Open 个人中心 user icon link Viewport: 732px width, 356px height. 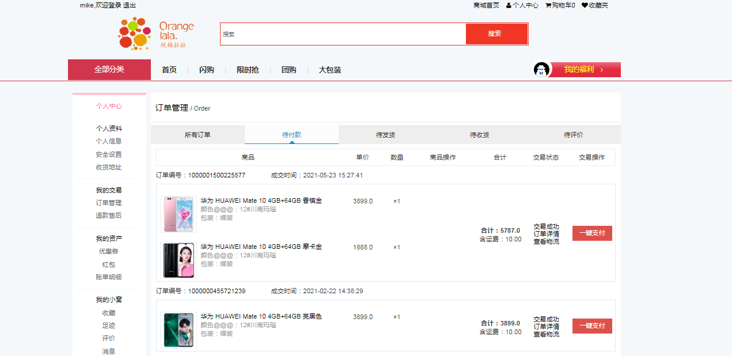[522, 5]
